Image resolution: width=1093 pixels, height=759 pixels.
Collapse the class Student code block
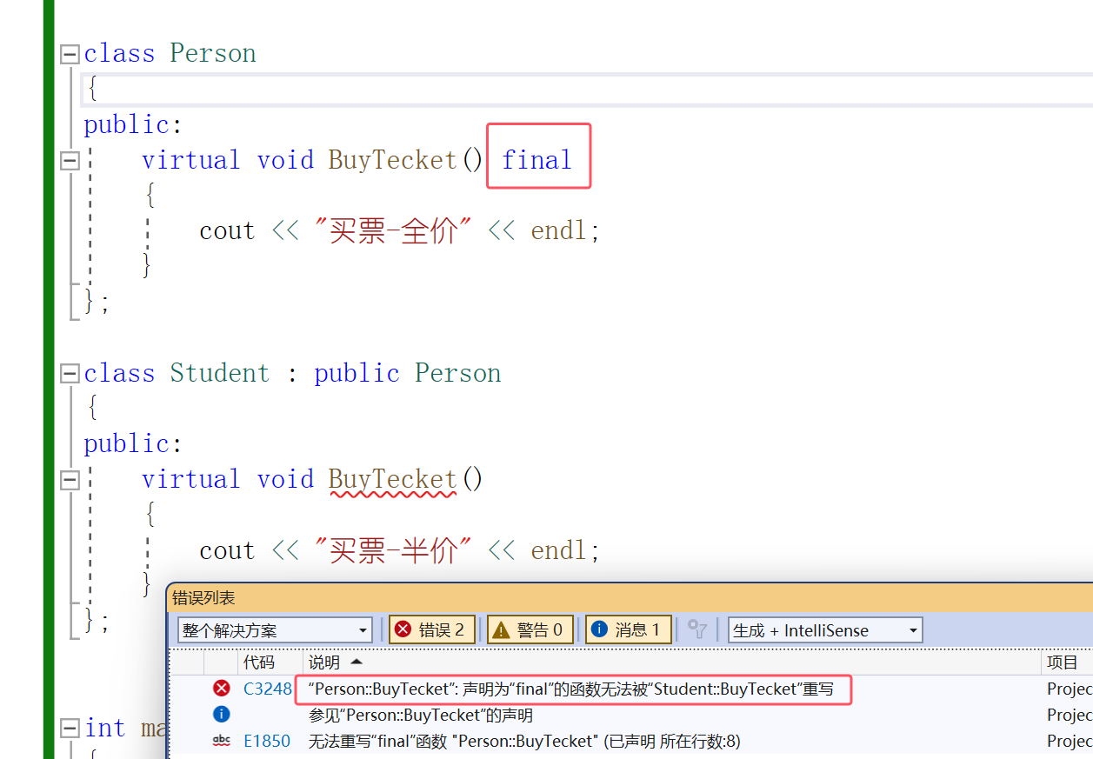click(70, 374)
